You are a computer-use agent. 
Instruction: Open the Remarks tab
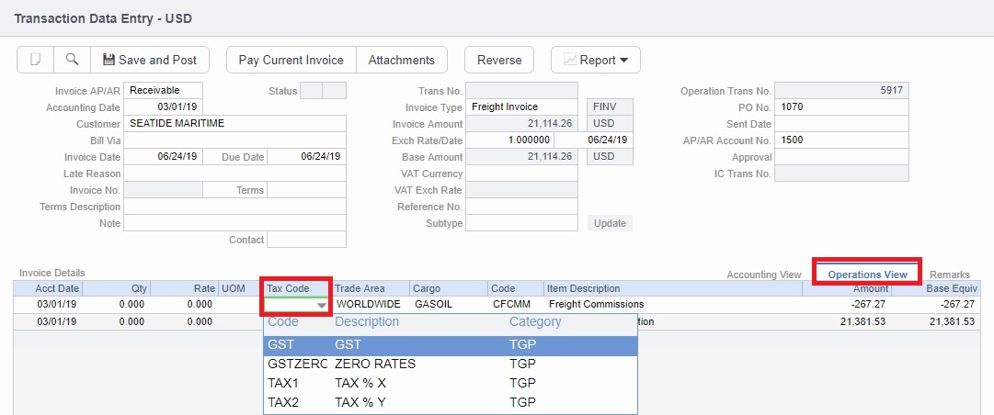point(949,275)
